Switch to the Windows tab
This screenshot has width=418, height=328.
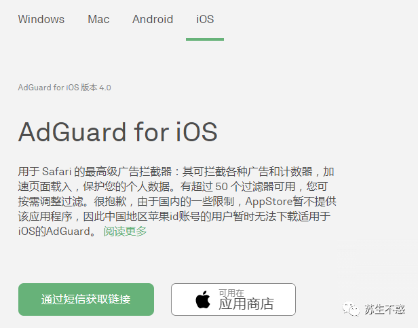click(41, 19)
